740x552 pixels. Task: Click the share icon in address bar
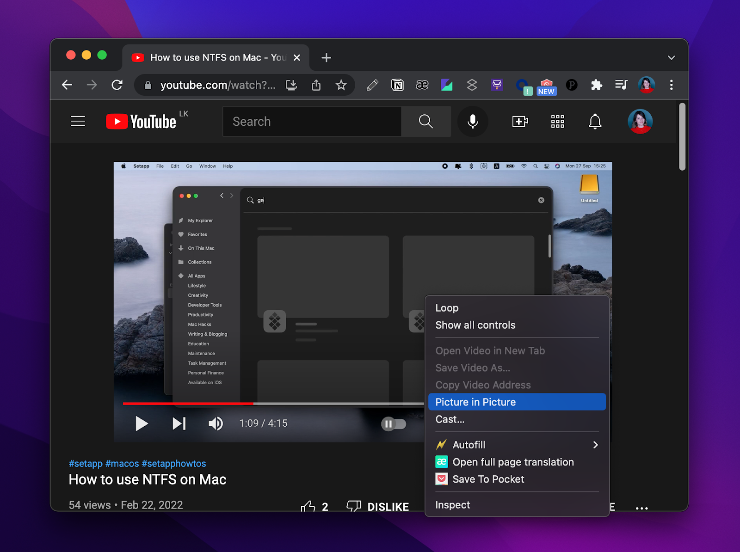pyautogui.click(x=316, y=85)
